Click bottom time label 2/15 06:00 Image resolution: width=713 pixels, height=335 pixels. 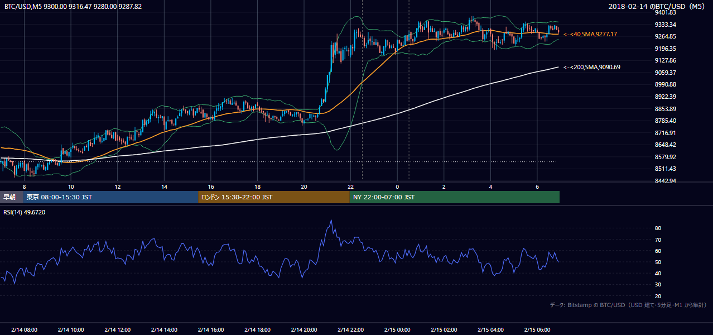point(537,329)
